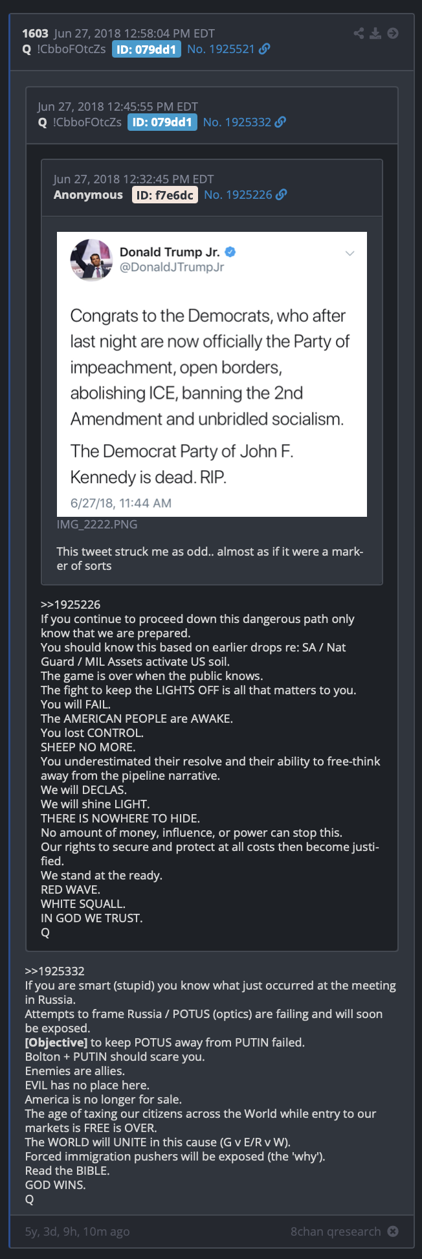Click the >>1925226 reply reference

point(71,604)
